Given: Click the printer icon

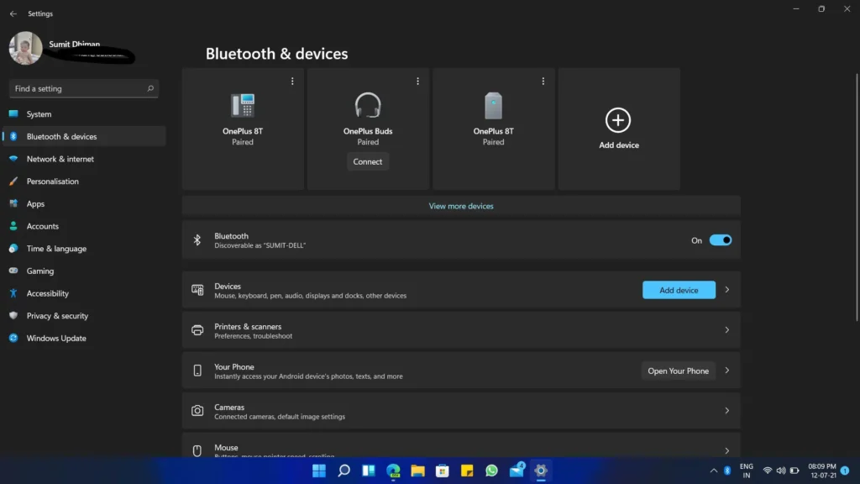Looking at the screenshot, I should pos(197,330).
